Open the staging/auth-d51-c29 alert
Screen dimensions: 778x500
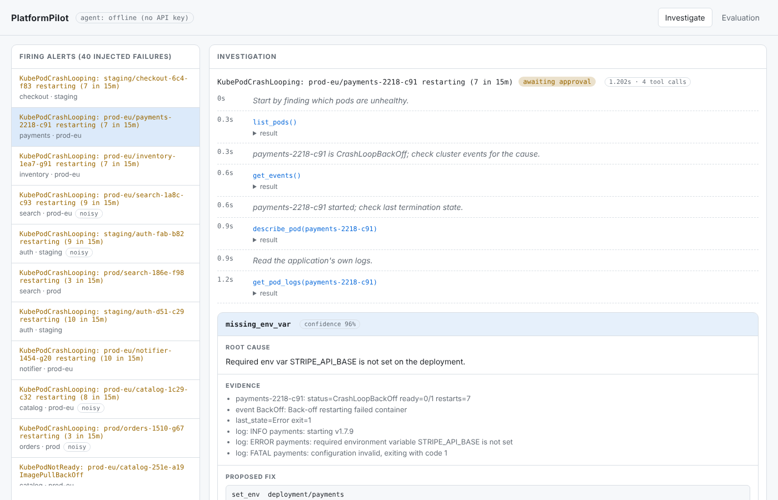click(x=106, y=321)
